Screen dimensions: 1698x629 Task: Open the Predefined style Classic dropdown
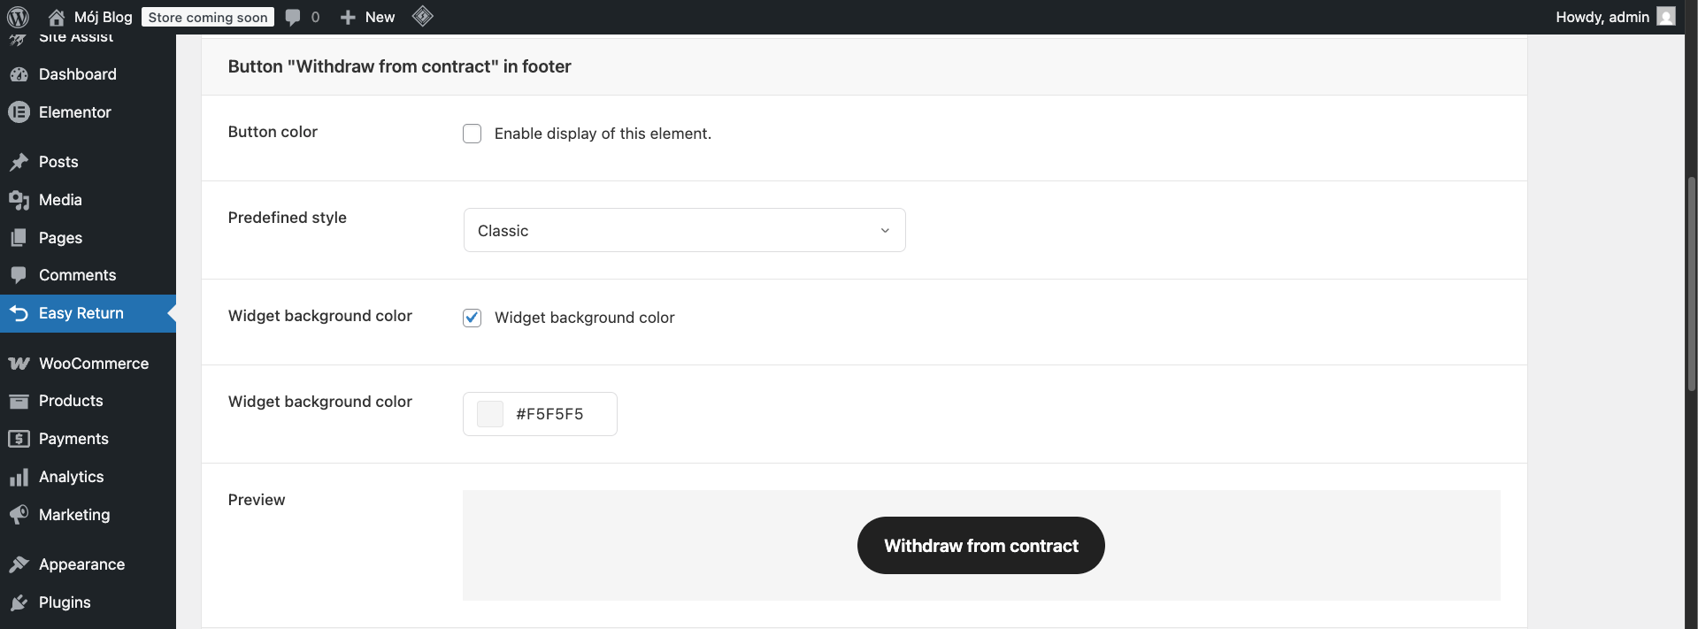pos(685,230)
